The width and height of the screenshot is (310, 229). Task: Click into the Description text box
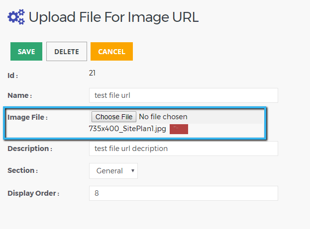pos(184,149)
